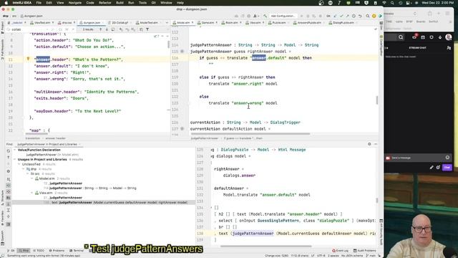Toggle match case option in find bar
The height and width of the screenshot is (258, 458).
pos(60,29)
